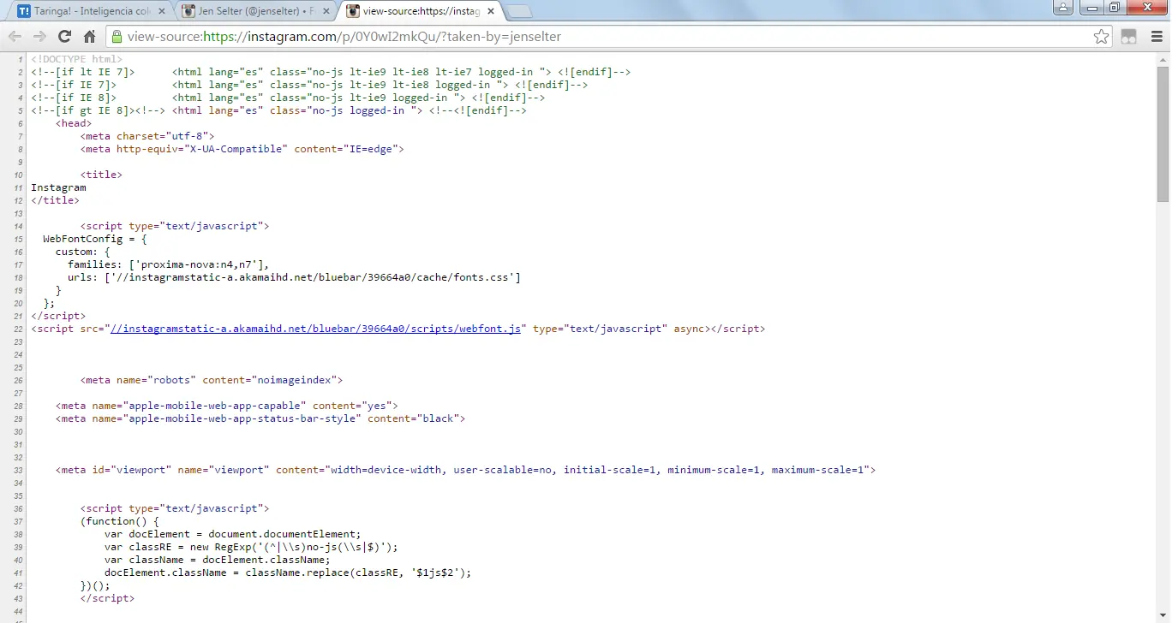Open a new tab
Image resolution: width=1172 pixels, height=623 pixels.
[x=519, y=12]
